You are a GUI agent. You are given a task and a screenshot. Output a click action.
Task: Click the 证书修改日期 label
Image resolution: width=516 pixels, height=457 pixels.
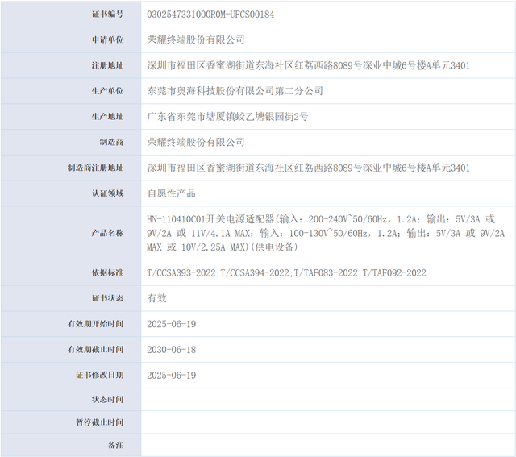[x=100, y=375]
